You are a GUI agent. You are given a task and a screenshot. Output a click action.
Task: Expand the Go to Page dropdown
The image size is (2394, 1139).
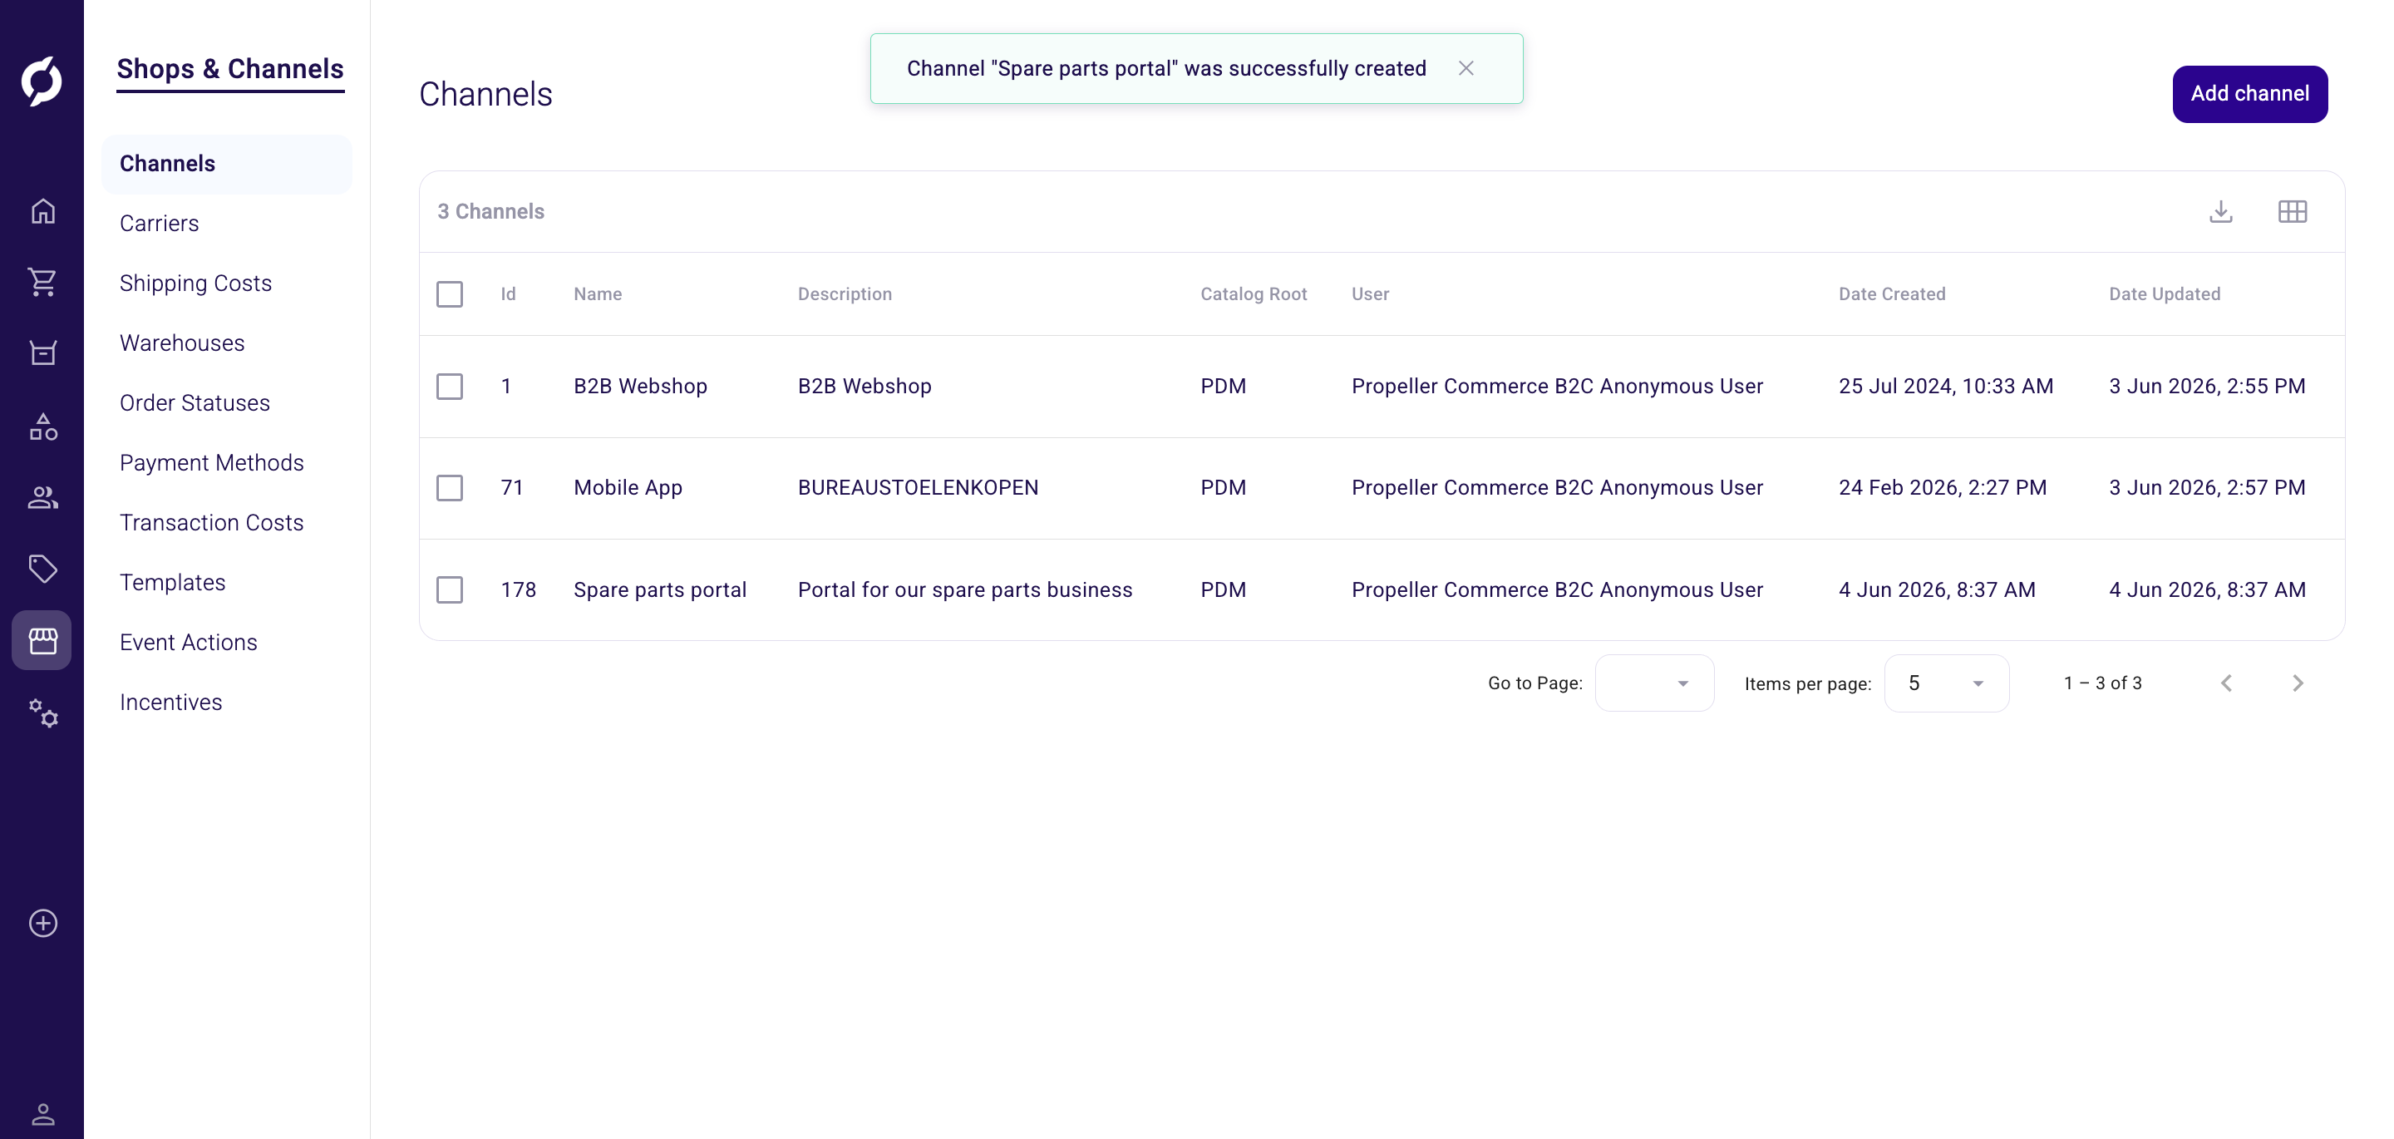[x=1654, y=683]
